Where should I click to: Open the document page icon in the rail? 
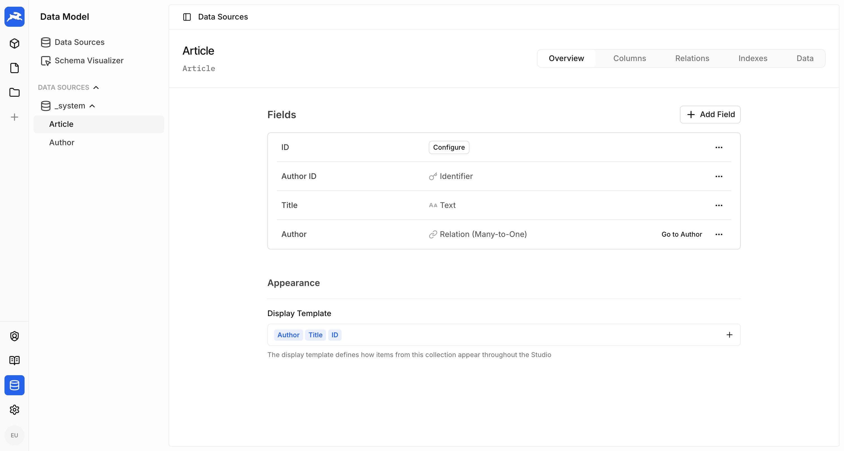(15, 68)
